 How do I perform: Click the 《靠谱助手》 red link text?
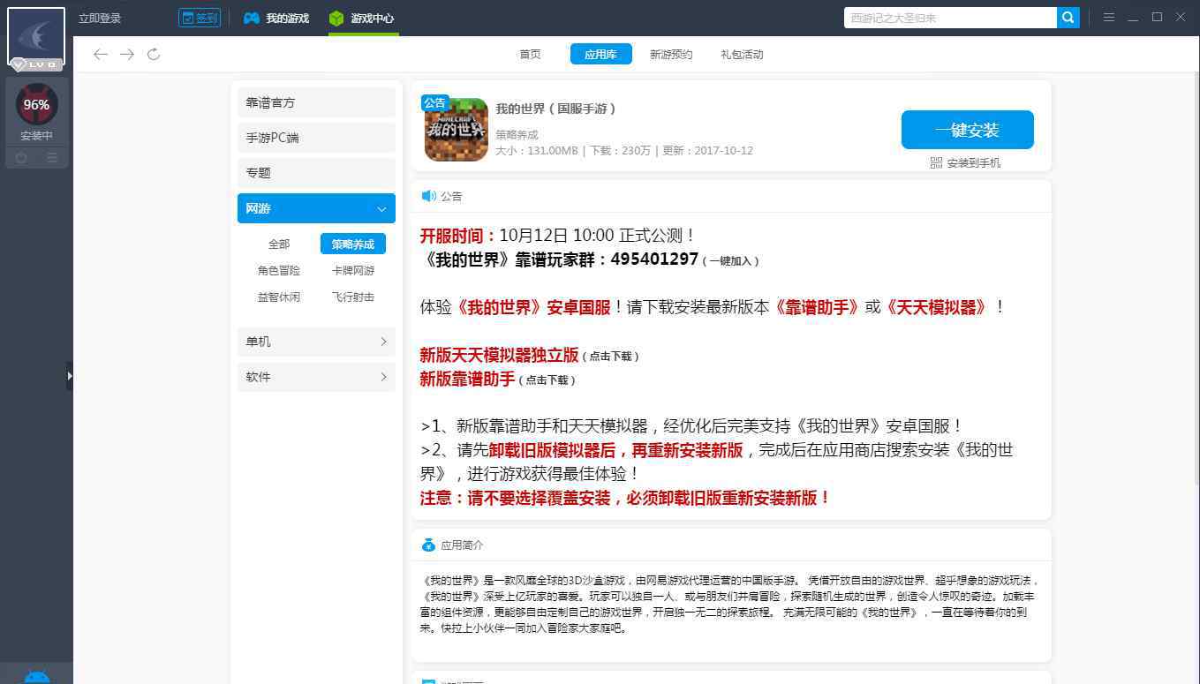pos(817,308)
